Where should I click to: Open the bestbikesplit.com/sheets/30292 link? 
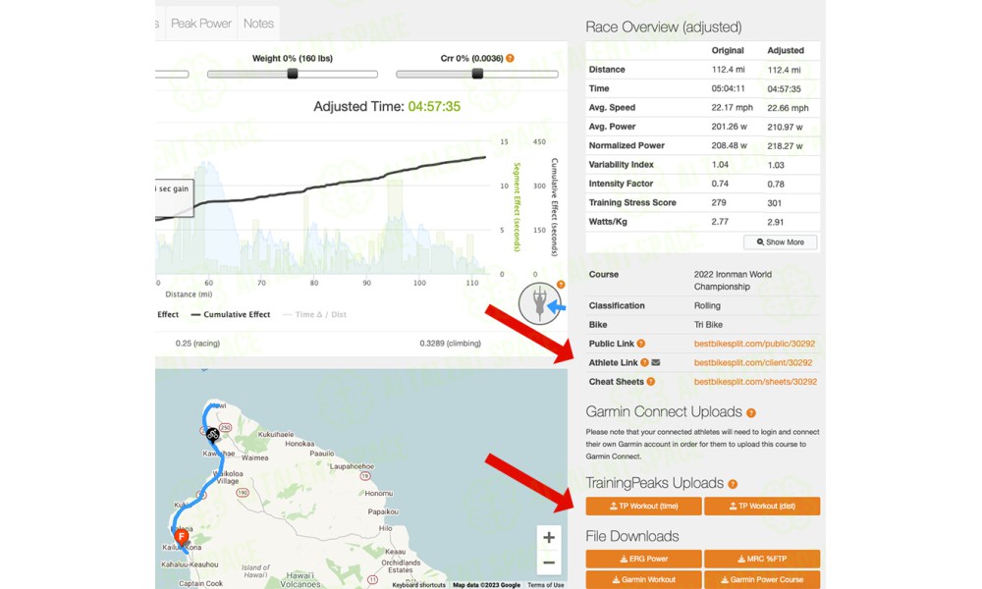pyautogui.click(x=755, y=381)
